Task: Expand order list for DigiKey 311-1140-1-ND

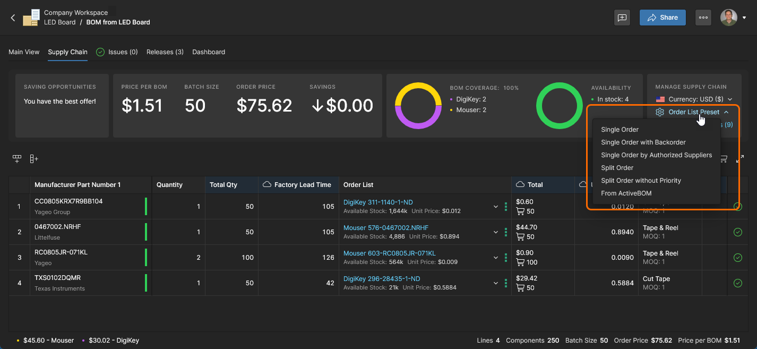Action: 496,207
